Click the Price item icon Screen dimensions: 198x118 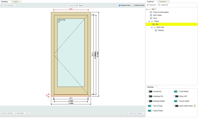pyautogui.click(x=151, y=18)
